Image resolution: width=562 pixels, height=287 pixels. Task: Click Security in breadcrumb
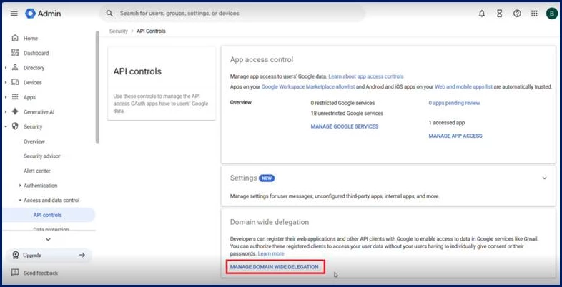(118, 31)
